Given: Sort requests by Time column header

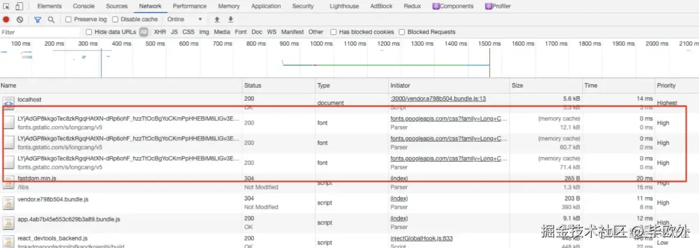Looking at the screenshot, I should (x=618, y=85).
